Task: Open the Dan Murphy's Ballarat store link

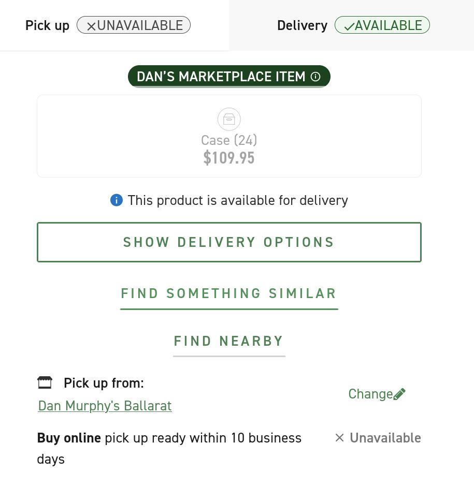Action: 105,406
